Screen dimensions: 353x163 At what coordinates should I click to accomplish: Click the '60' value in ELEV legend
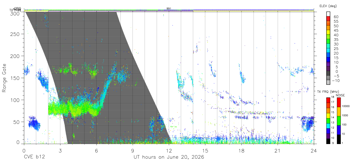click(336, 17)
